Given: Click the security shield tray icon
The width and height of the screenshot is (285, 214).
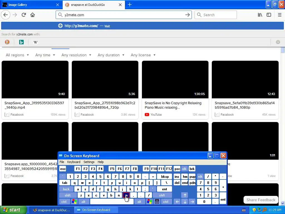Looking at the screenshot, I should click(254, 210).
